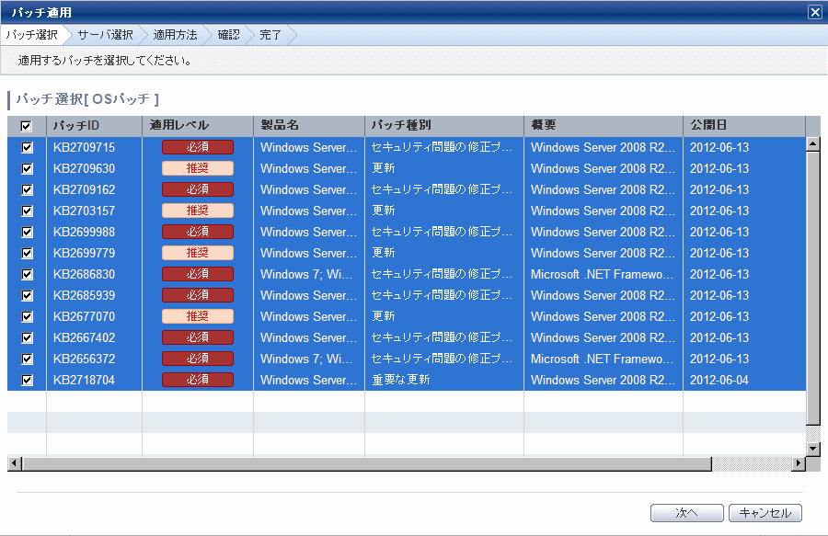Viewport: 828px width, 536px height.
Task: Click the vertical scrollbar down arrow
Action: (813, 449)
